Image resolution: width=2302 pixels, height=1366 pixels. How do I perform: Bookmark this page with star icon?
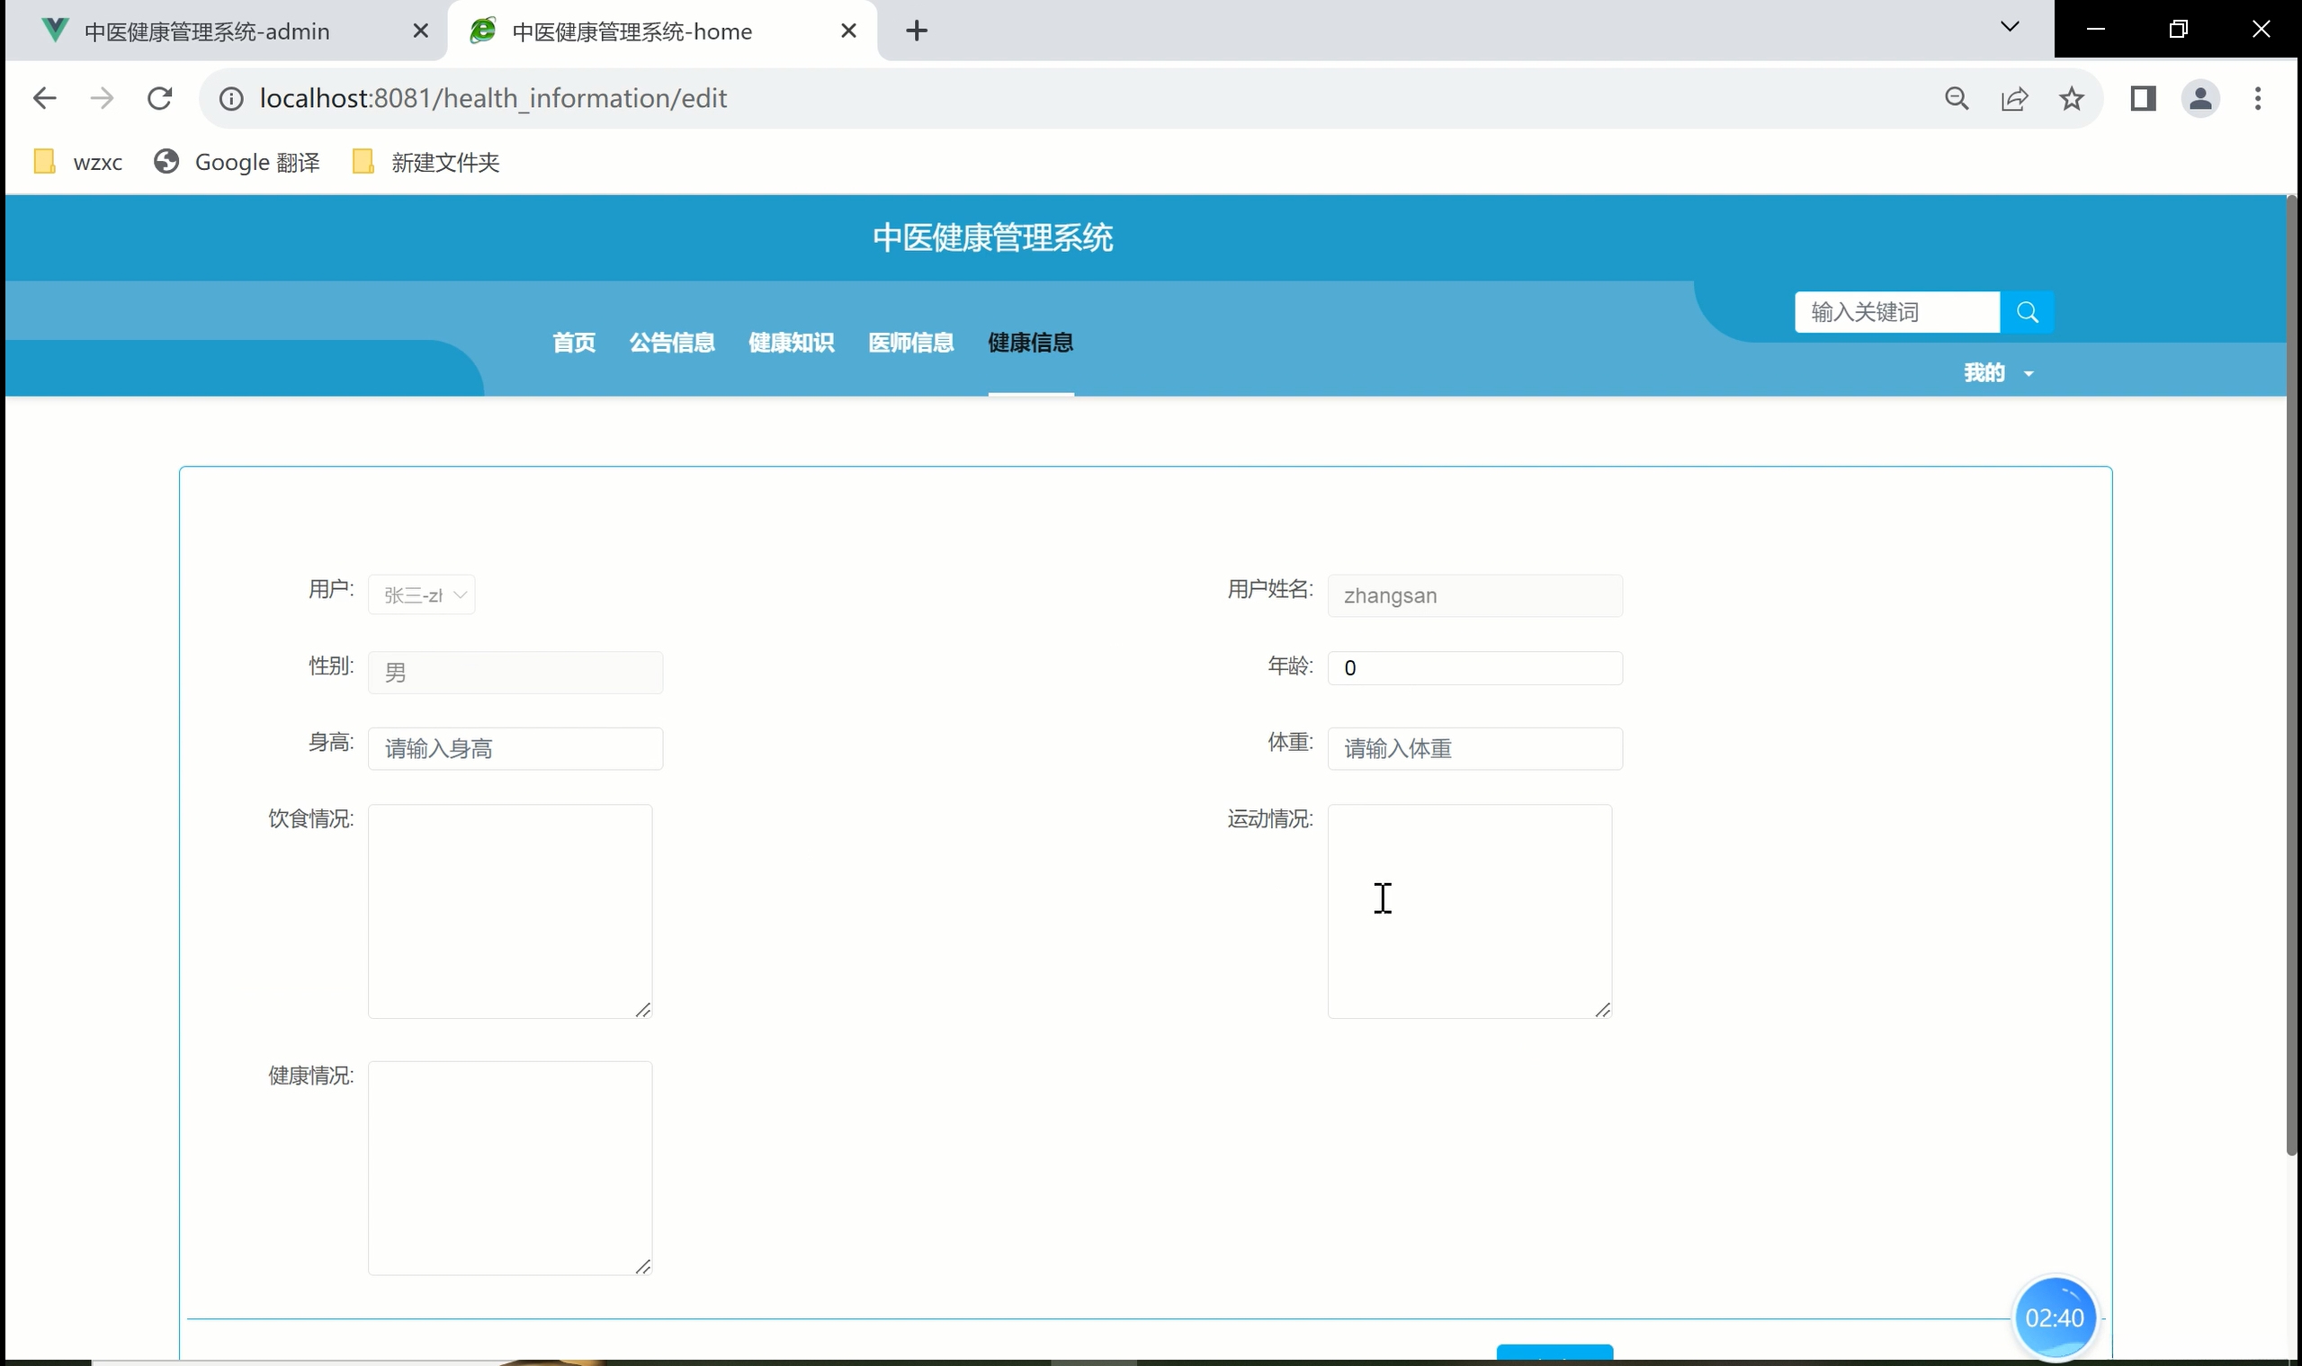click(x=2071, y=99)
